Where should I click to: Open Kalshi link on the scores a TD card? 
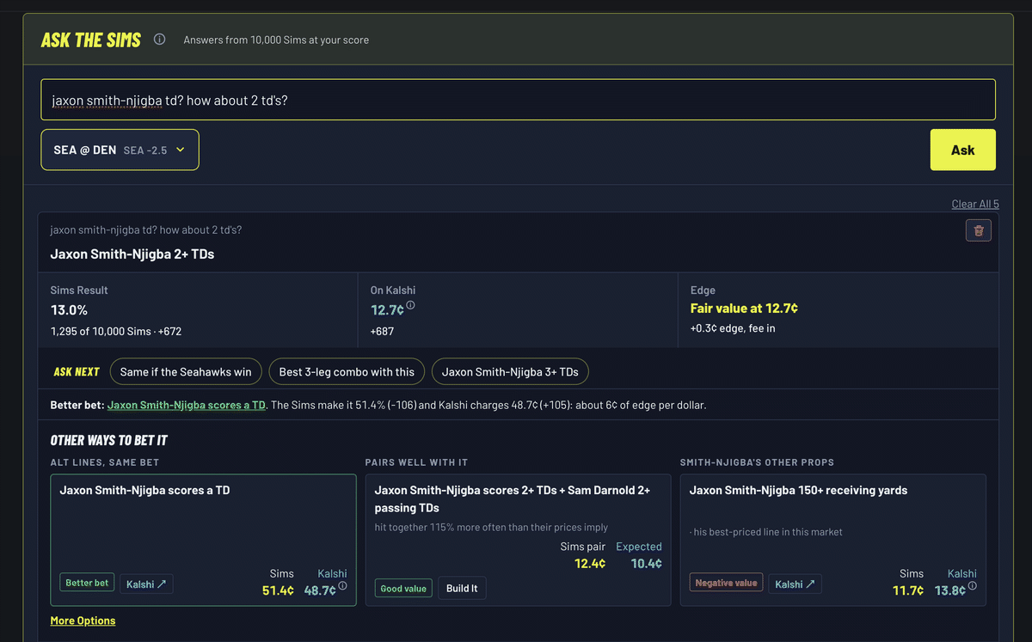tap(146, 584)
